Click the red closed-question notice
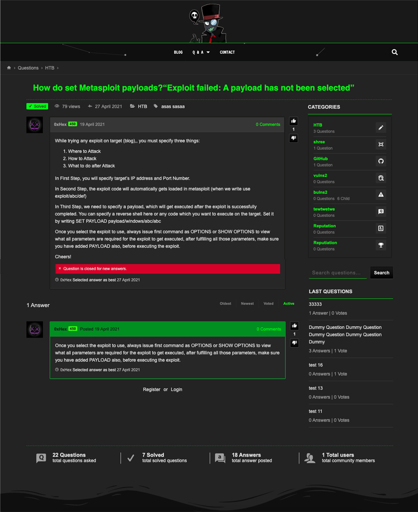The height and width of the screenshot is (512, 418). tap(168, 269)
